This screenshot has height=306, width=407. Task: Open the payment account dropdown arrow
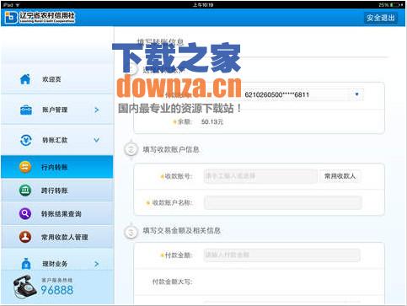pyautogui.click(x=356, y=94)
